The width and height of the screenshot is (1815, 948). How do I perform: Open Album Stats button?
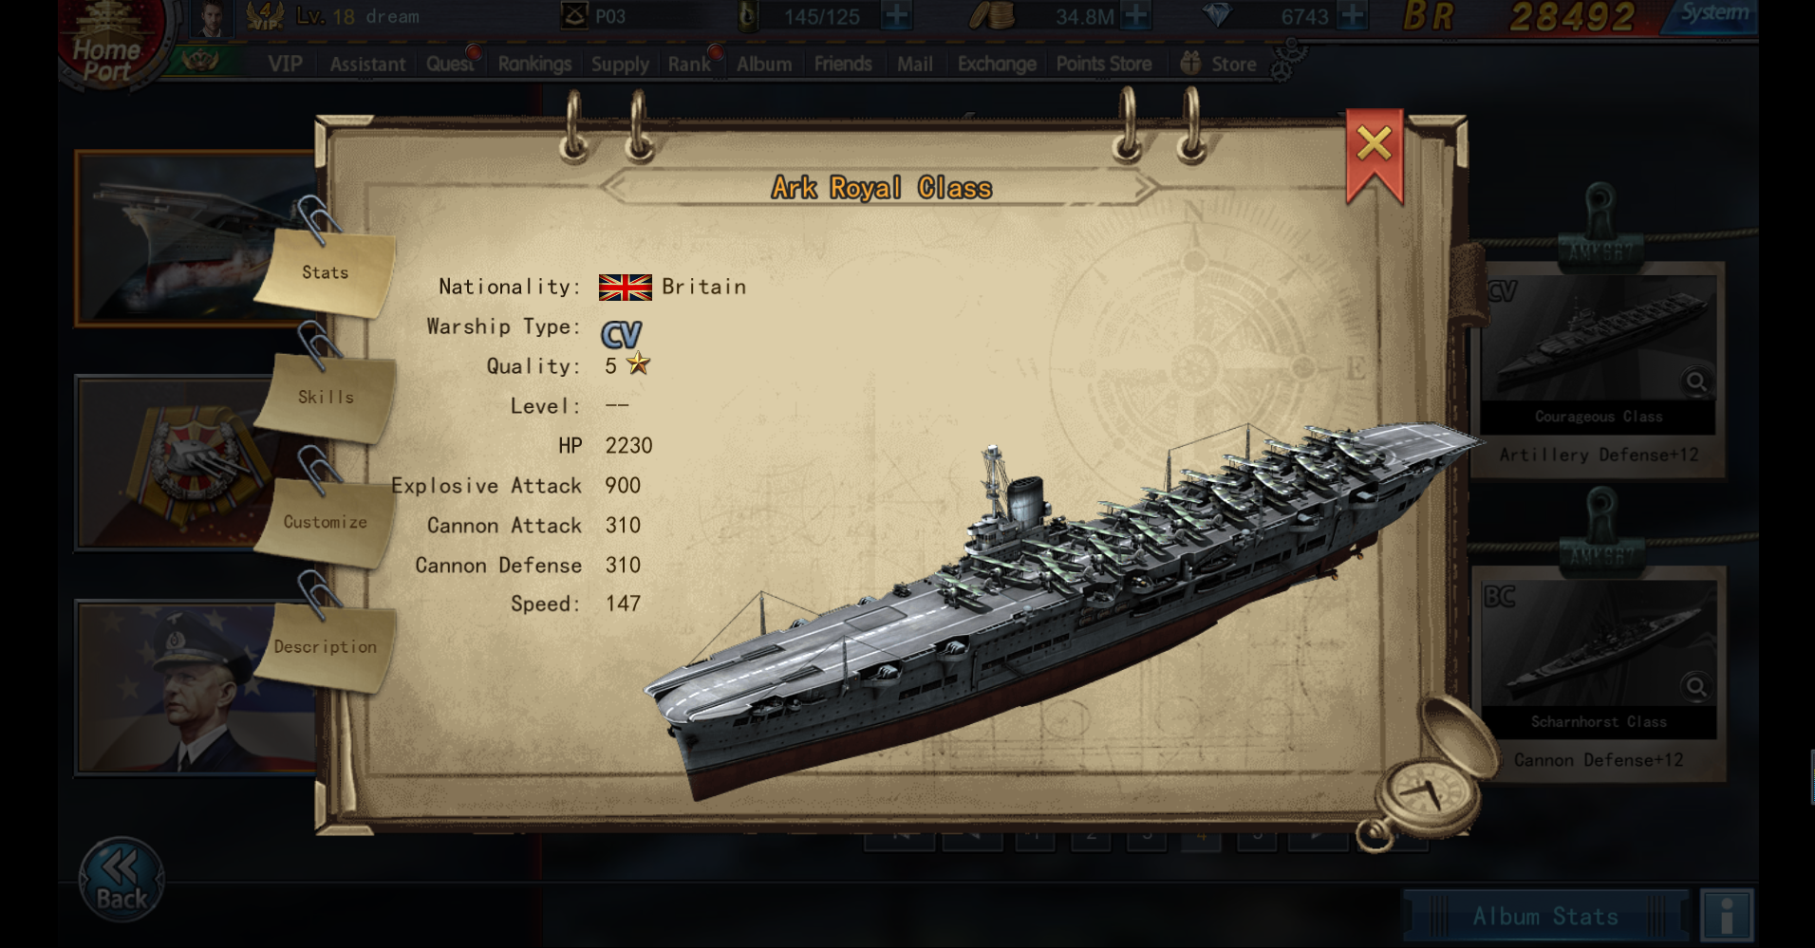pyautogui.click(x=1544, y=916)
